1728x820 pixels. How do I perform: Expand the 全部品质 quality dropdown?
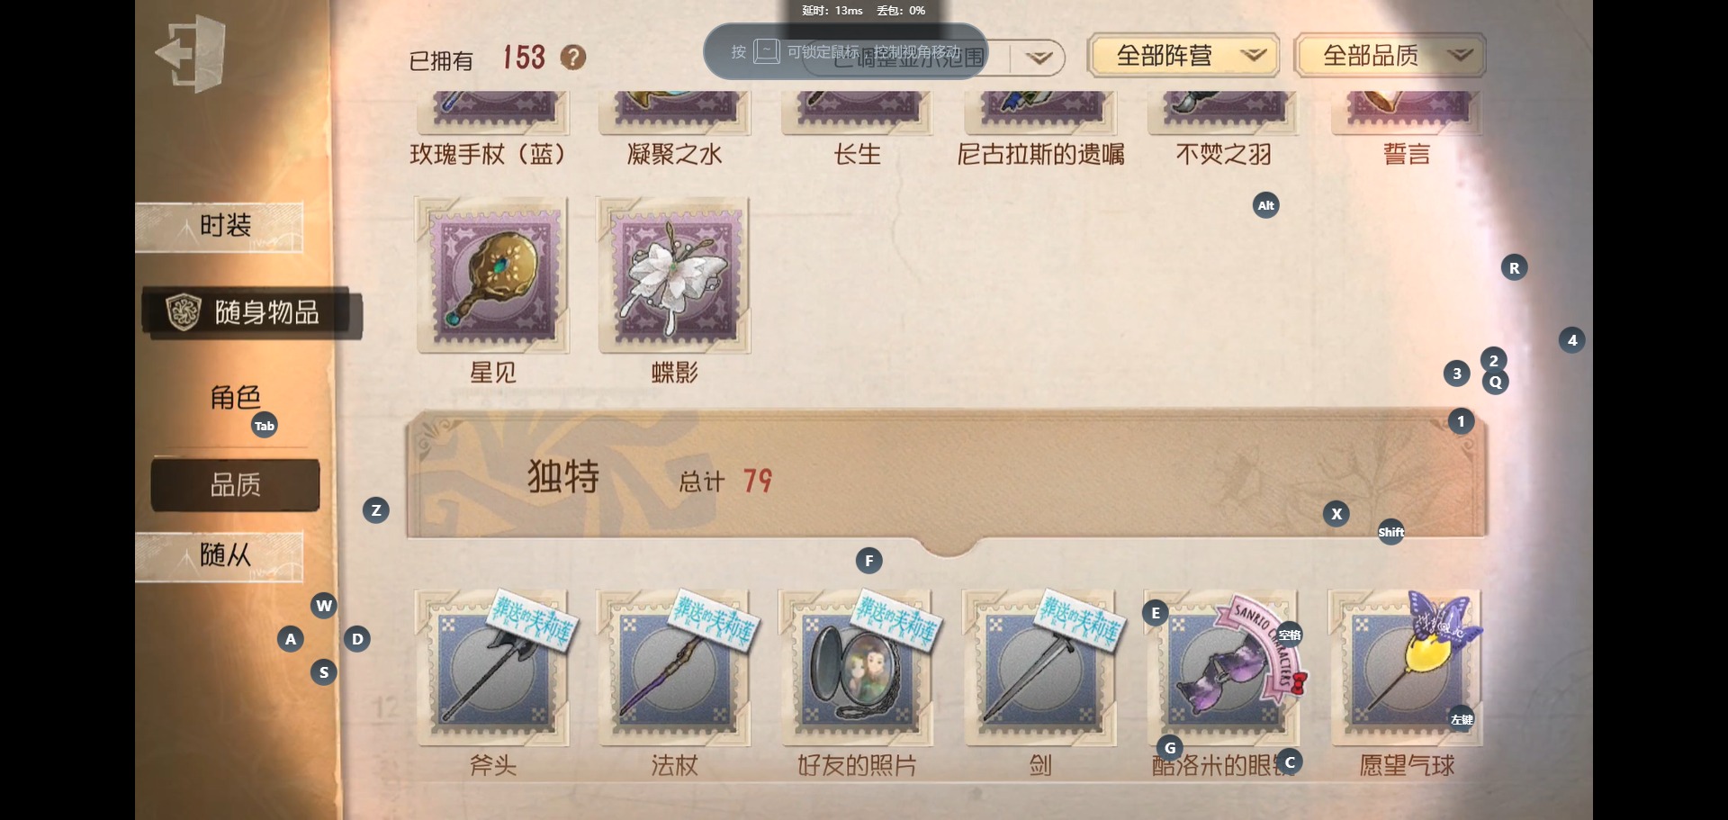[x=1390, y=56]
